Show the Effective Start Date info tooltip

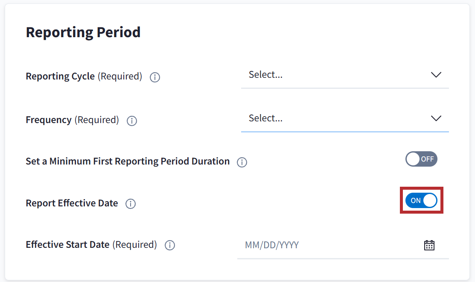[x=170, y=245]
